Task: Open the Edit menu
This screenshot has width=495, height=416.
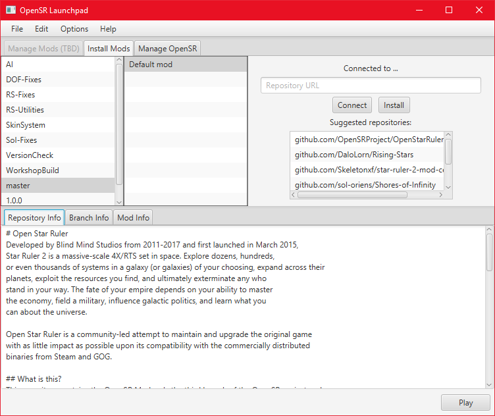Action: pyautogui.click(x=41, y=29)
